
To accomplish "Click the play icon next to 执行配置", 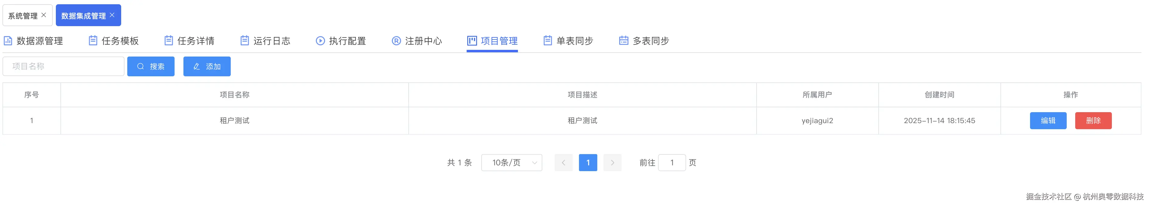I will pyautogui.click(x=320, y=40).
